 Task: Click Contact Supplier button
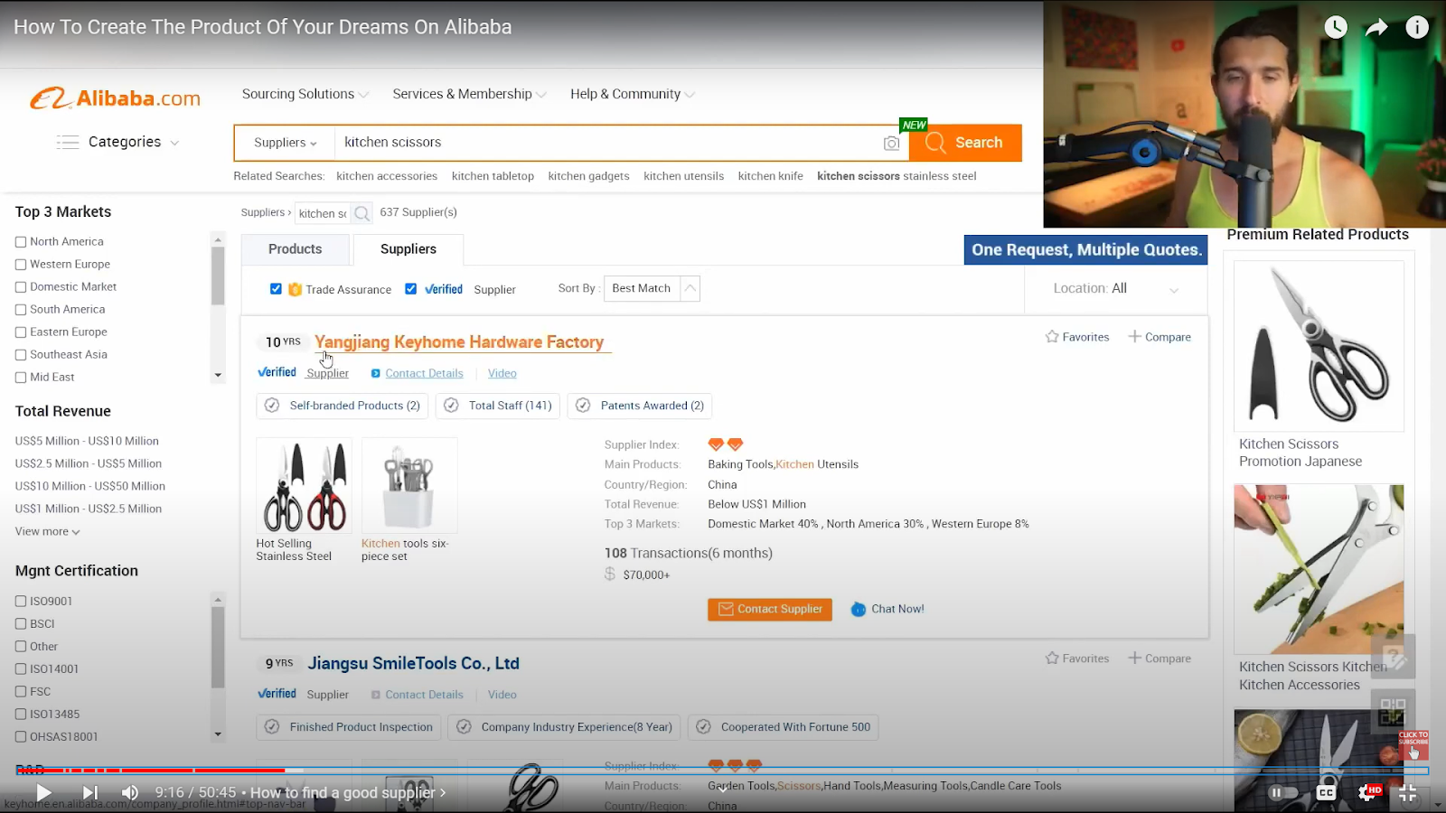770,610
